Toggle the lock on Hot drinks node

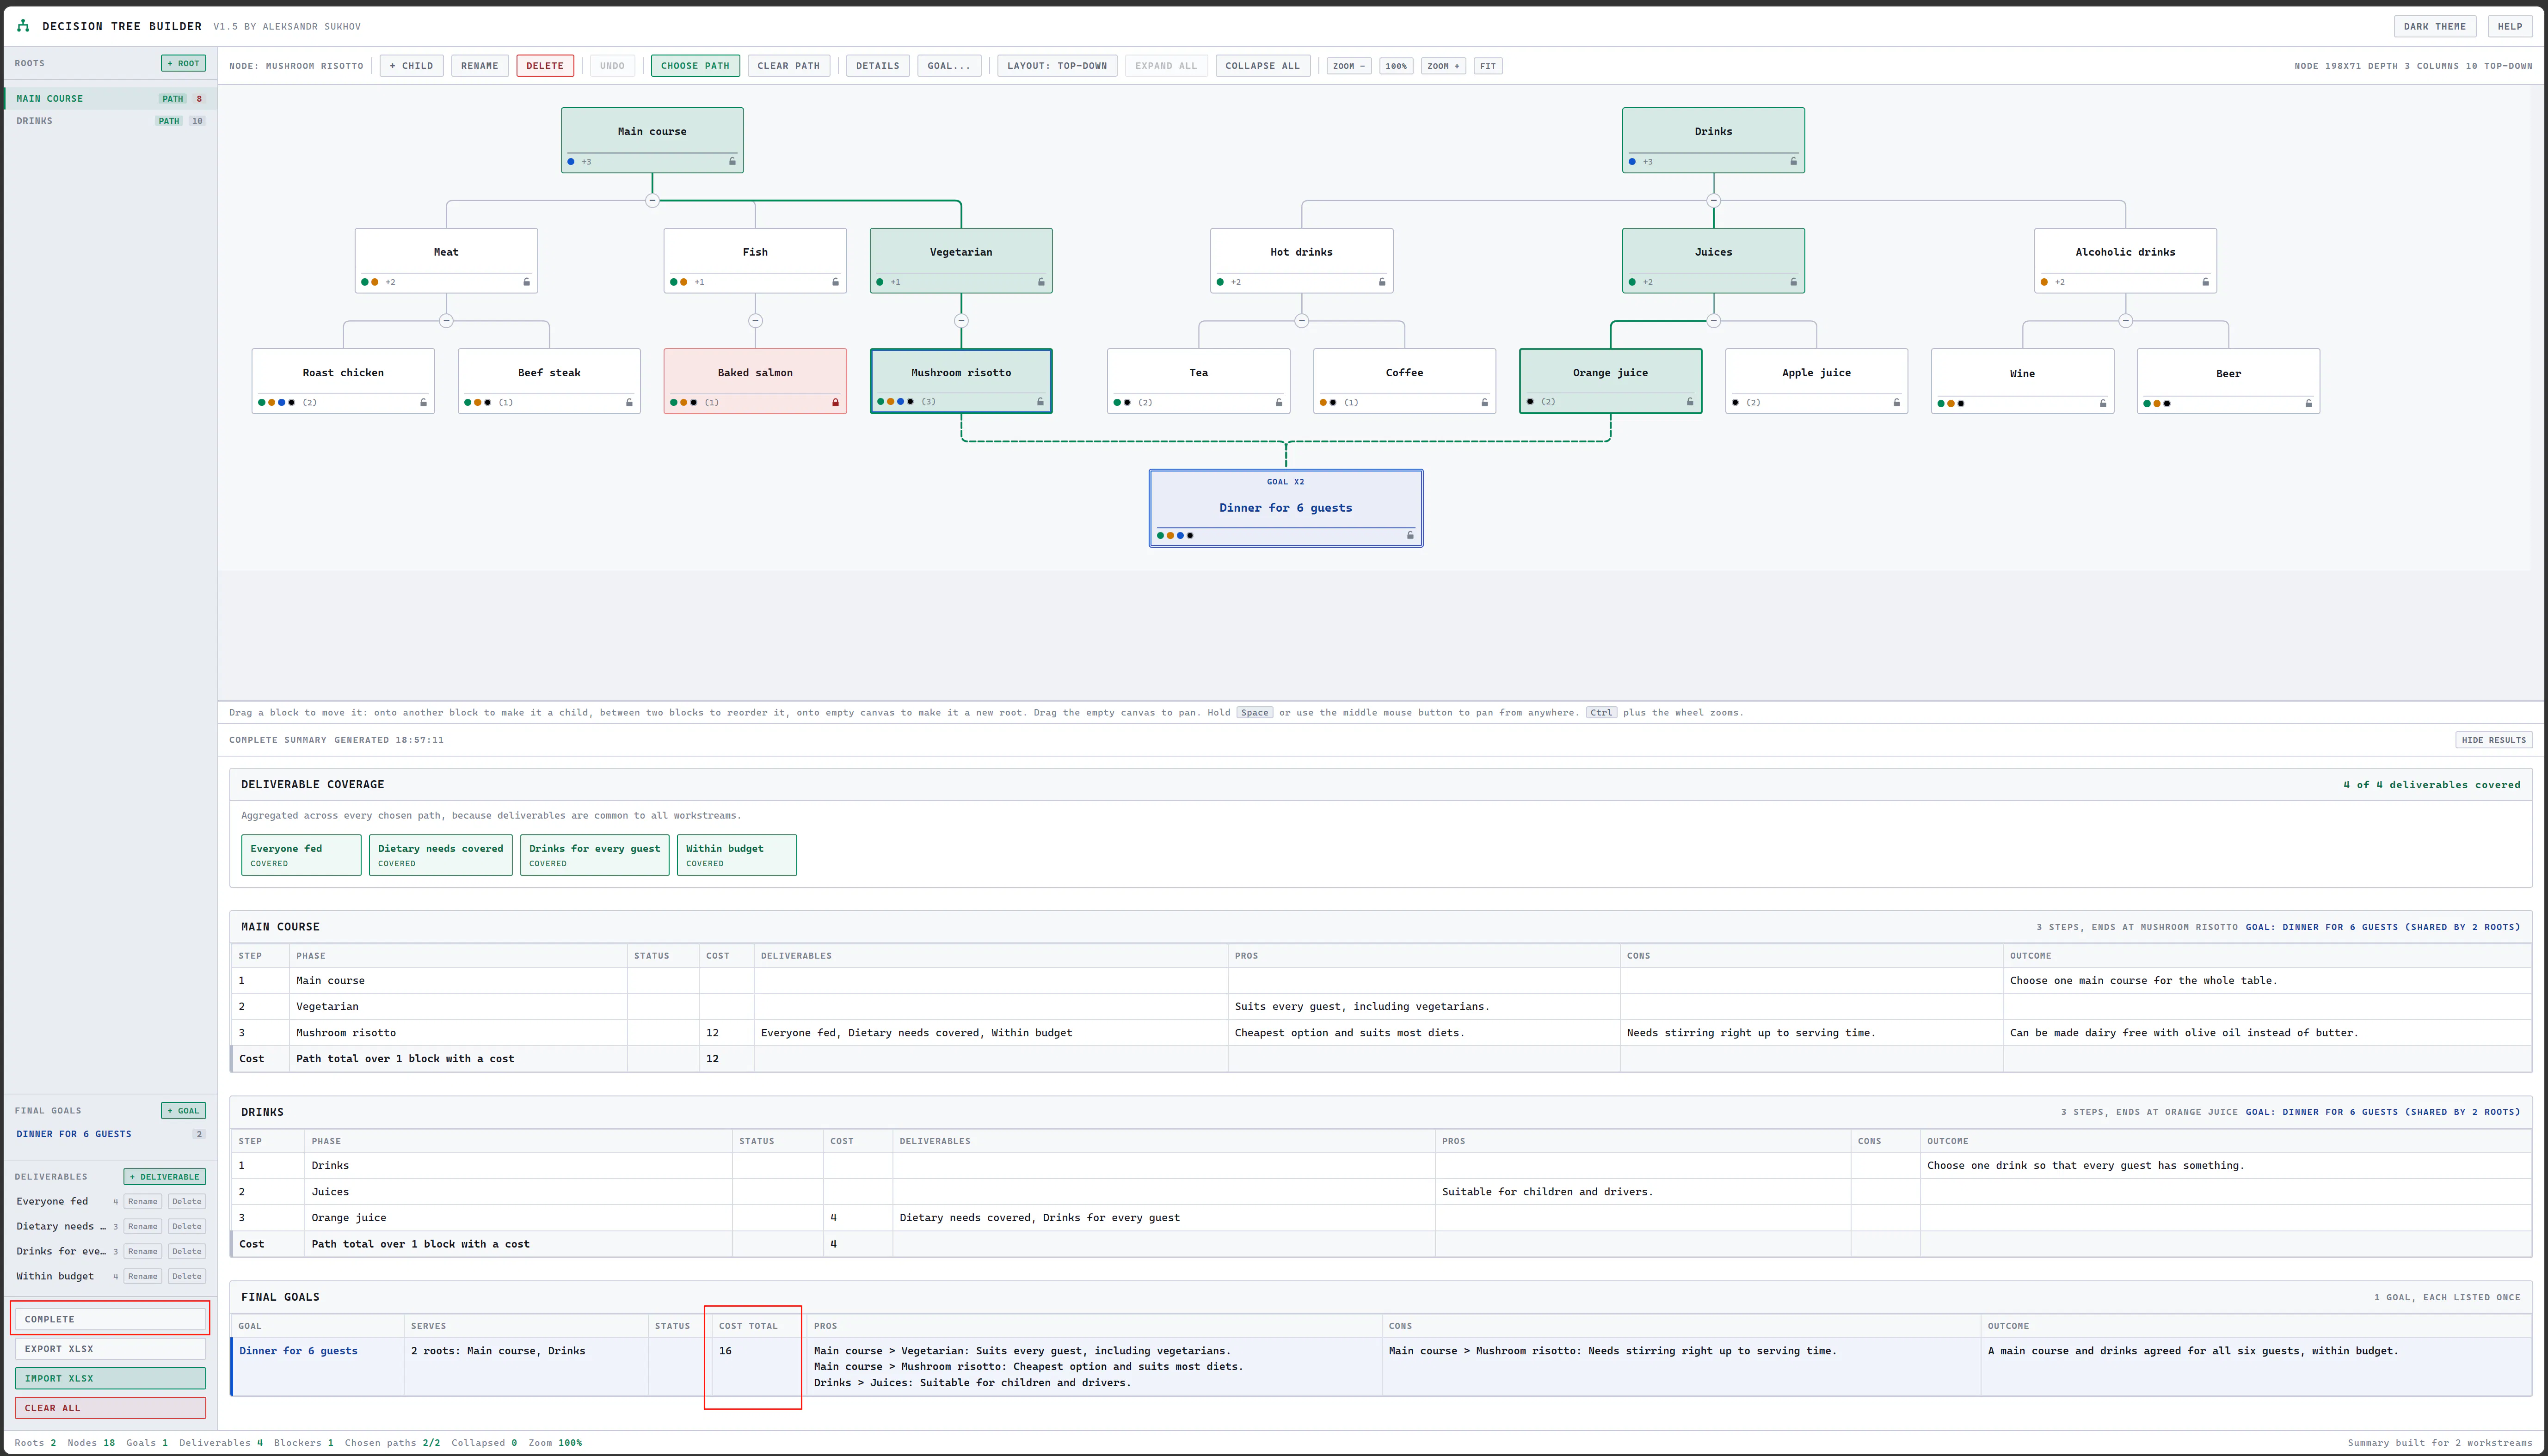pyautogui.click(x=1382, y=282)
